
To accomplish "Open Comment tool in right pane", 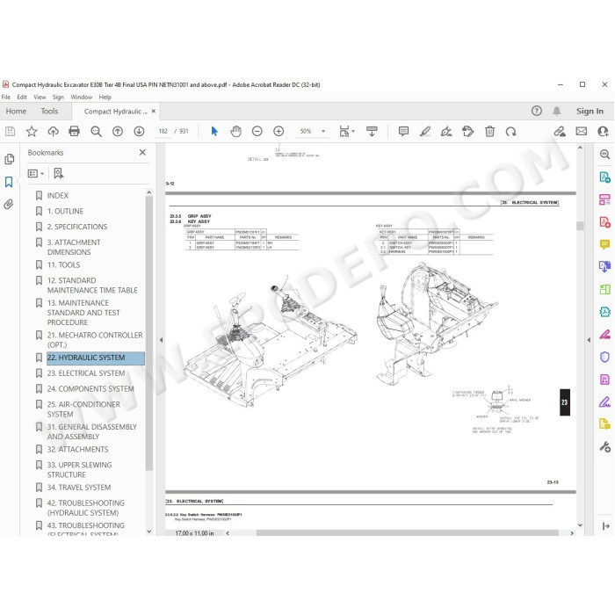I will (x=604, y=245).
